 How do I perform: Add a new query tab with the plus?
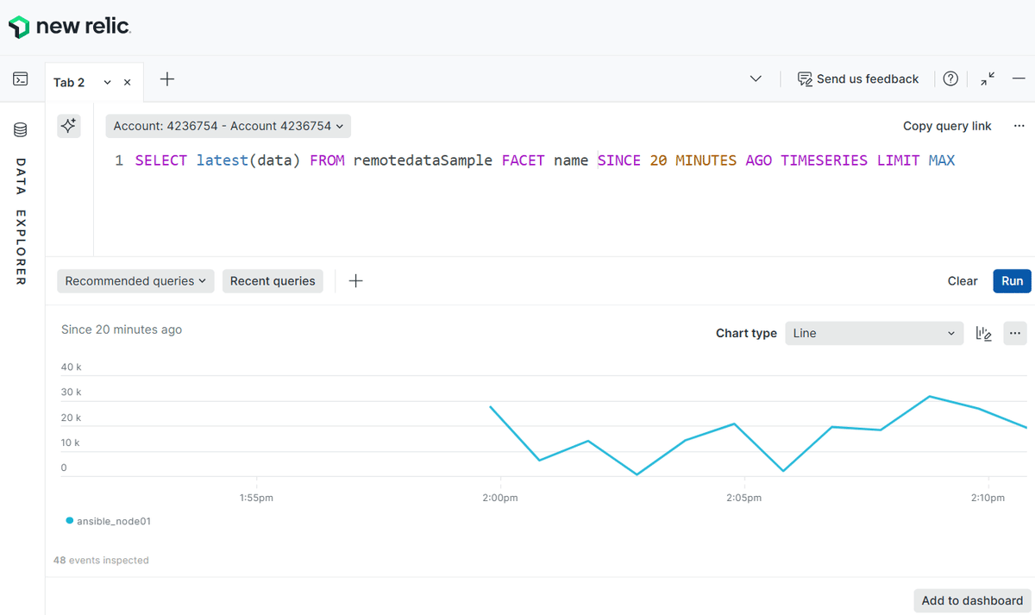pyautogui.click(x=166, y=79)
